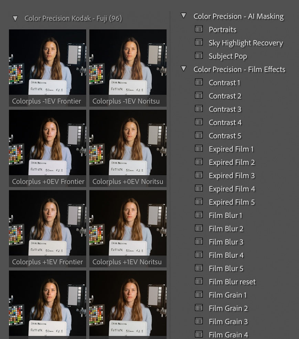Apply the Contrast 3 preset
Image resolution: width=299 pixels, height=339 pixels.
click(x=225, y=109)
